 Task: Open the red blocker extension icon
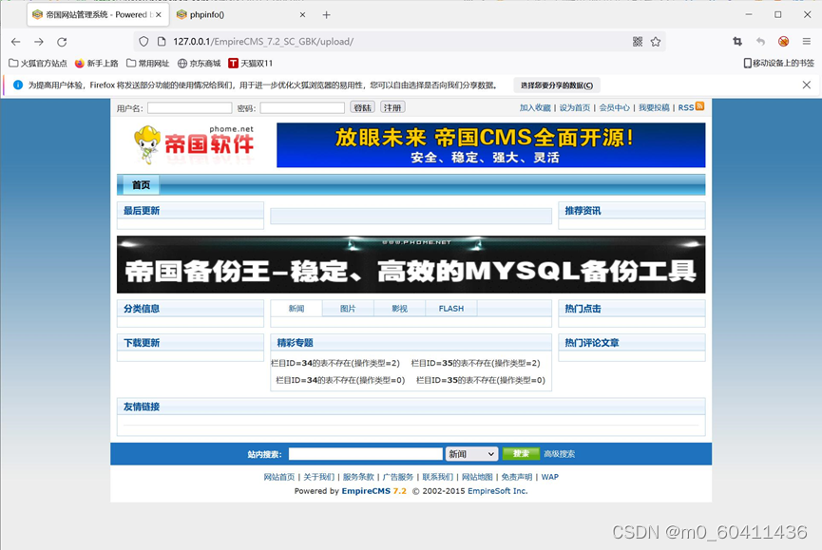point(784,42)
